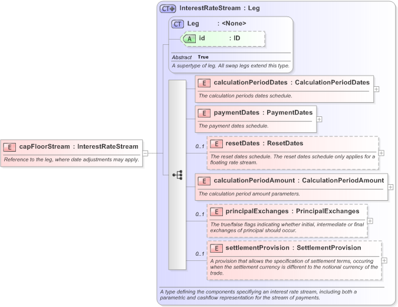
Task: Select the InterestRateStream : Leg title
Action: [219, 8]
